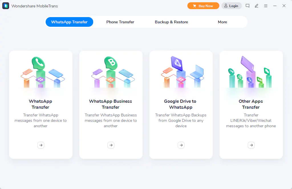This screenshot has width=292, height=189.
Task: Click the Google Drive to WhatsApp title
Action: click(180, 104)
